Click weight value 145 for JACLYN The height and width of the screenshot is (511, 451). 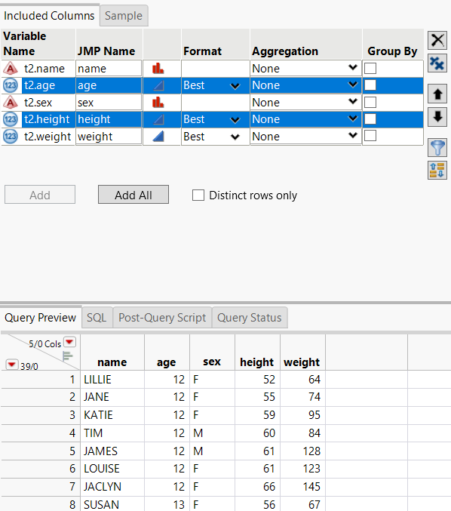[303, 487]
